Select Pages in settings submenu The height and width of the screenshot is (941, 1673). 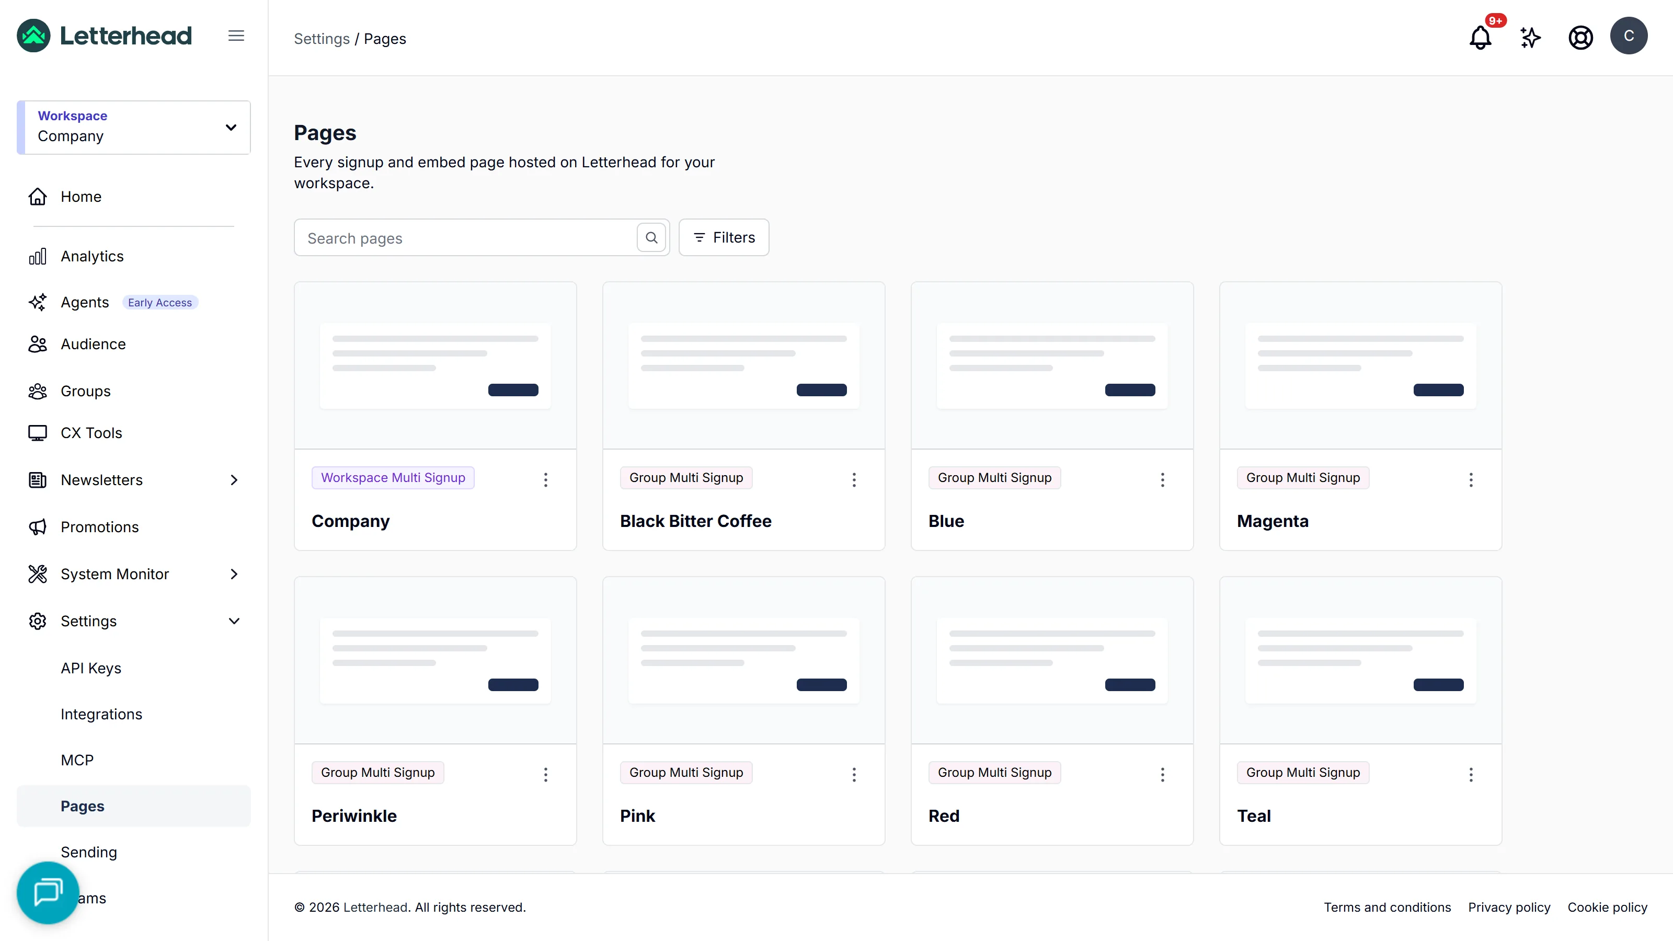pos(134,806)
